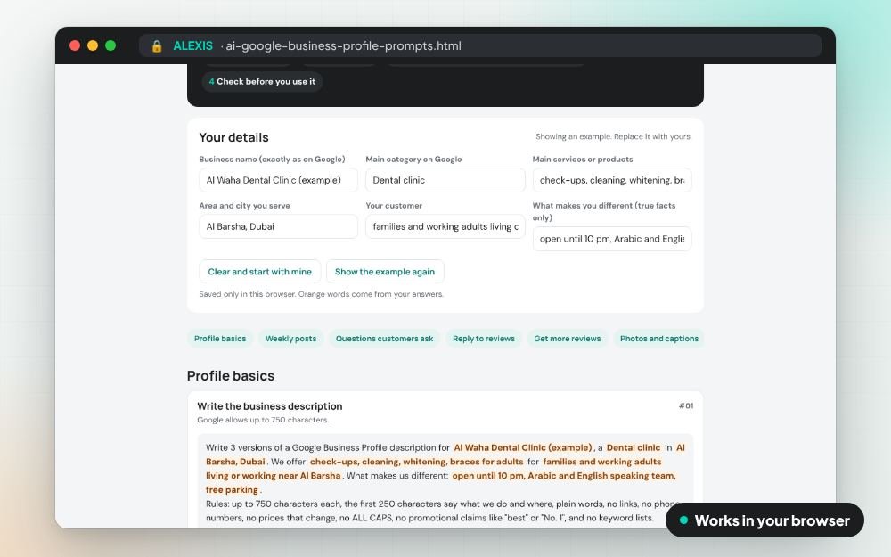Click 'Clear and start with mine' button
891x557 pixels.
259,272
